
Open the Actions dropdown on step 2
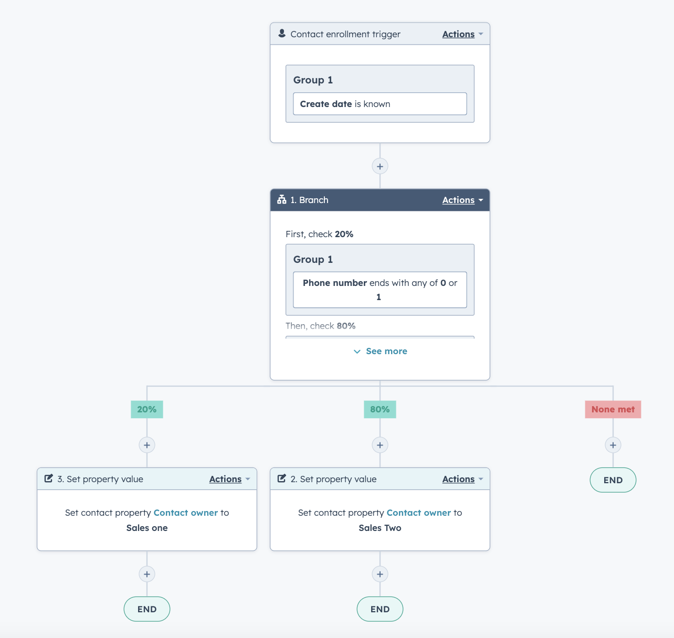click(x=458, y=479)
